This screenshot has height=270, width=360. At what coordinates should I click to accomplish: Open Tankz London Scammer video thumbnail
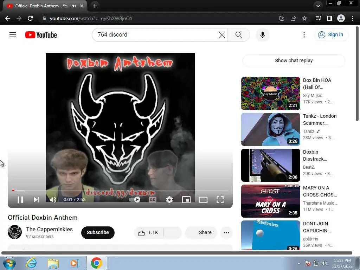(x=270, y=129)
